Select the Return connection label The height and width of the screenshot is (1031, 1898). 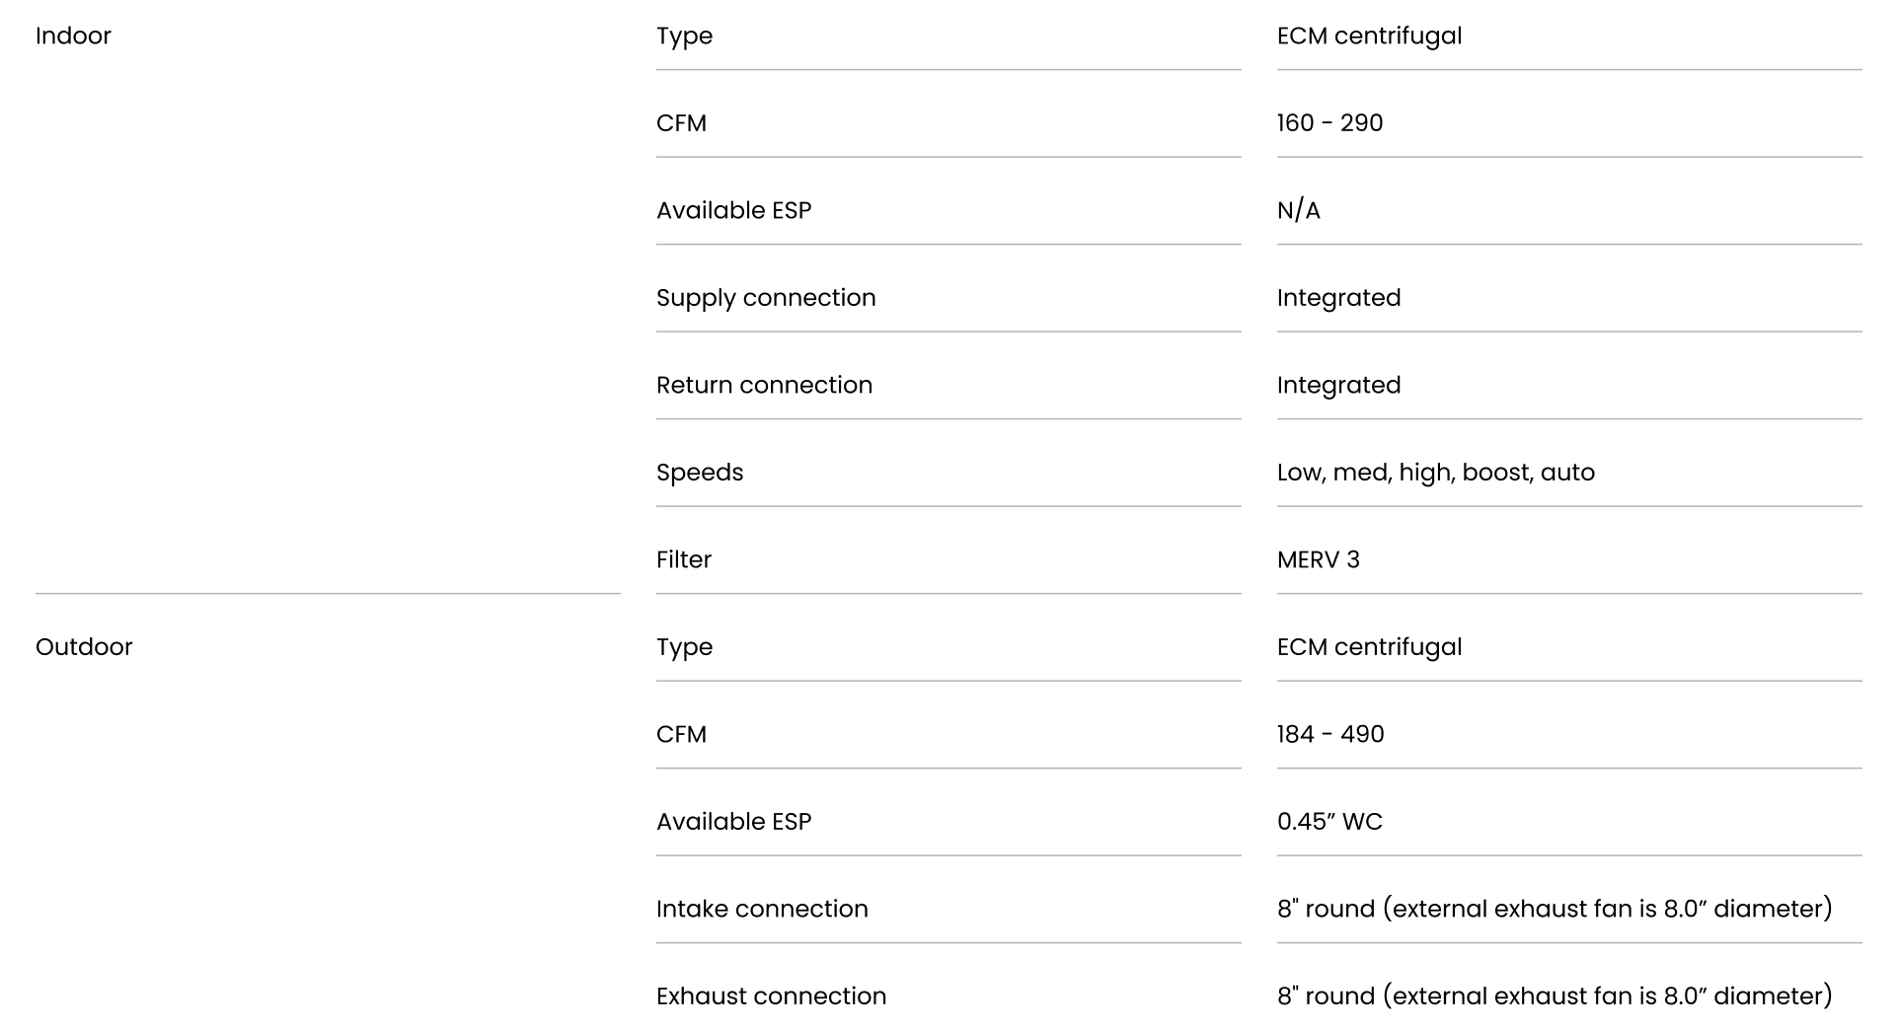click(x=764, y=385)
